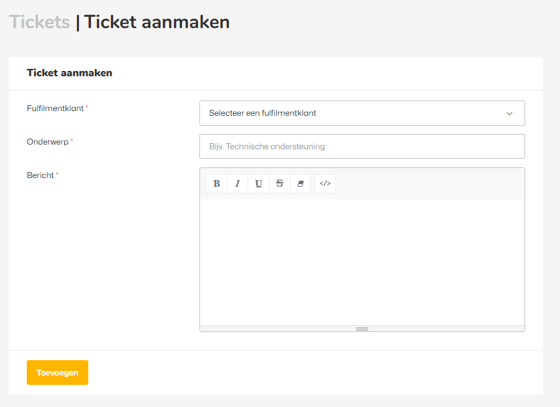Toggle italic formatting in the message editor
Screen dimensions: 560x407
(x=238, y=183)
